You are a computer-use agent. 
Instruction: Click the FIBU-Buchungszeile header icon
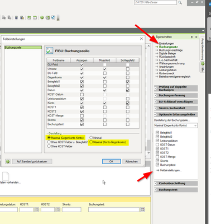[50, 50]
